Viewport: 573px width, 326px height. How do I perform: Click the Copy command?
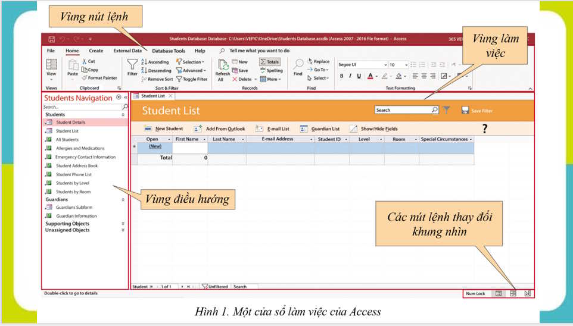pos(90,70)
